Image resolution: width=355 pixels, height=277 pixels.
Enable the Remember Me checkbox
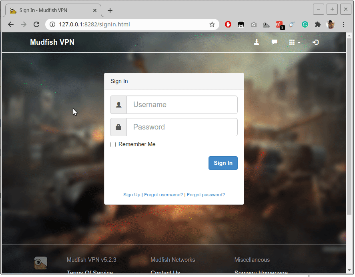point(113,145)
